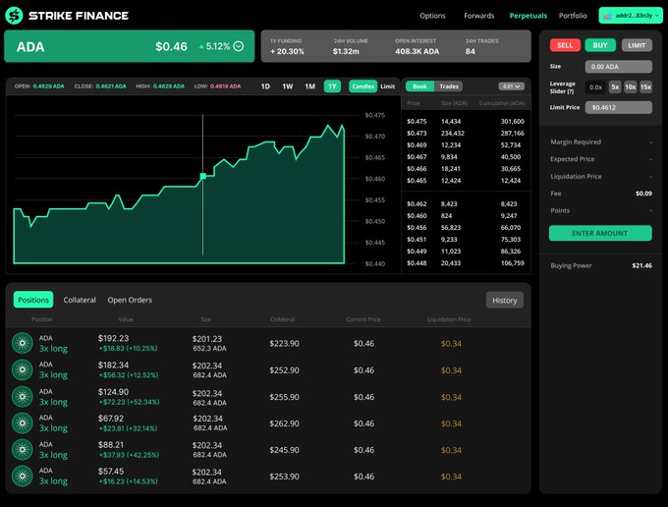Click the chart crosshair marker point

point(203,176)
